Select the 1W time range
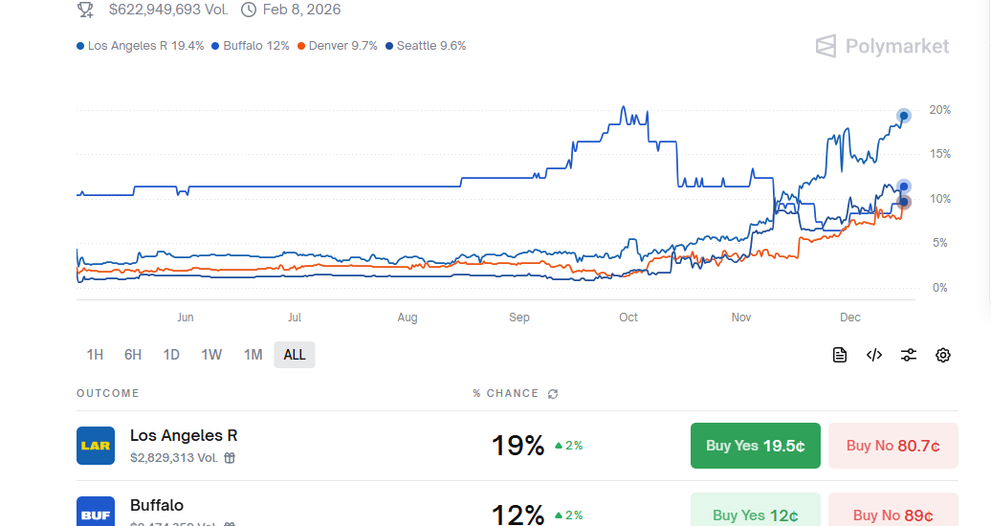 pos(211,355)
